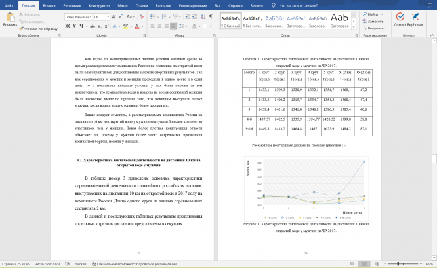Switch to the Вставка ribbon tab
Viewport: 437px width, 268px height.
point(49,5)
